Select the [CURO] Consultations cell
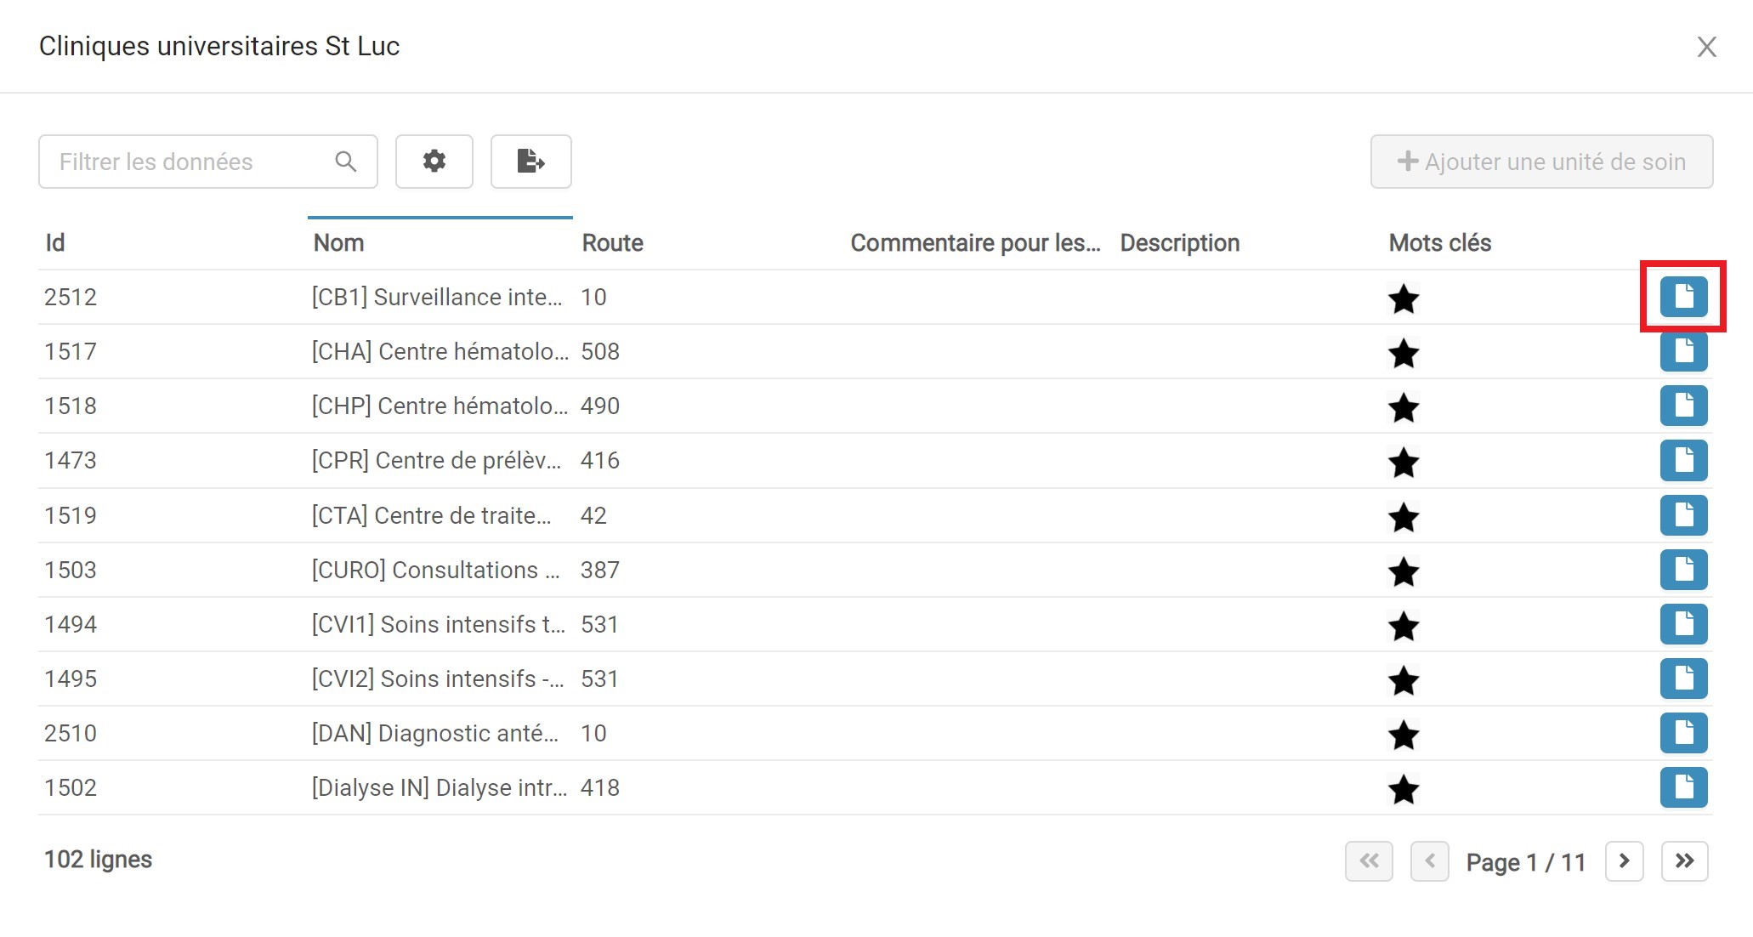The image size is (1753, 937). coord(436,571)
